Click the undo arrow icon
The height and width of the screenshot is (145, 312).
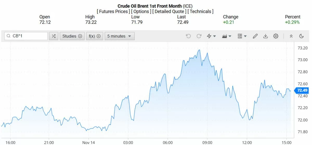point(188,36)
